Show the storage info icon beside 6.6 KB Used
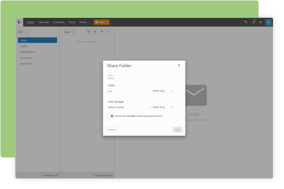The height and width of the screenshot is (189, 284). click(x=57, y=175)
